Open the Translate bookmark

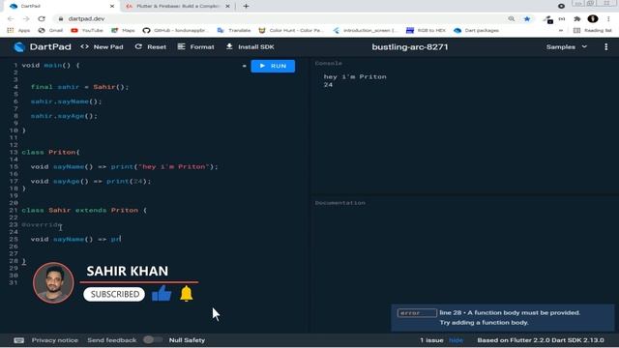(234, 30)
